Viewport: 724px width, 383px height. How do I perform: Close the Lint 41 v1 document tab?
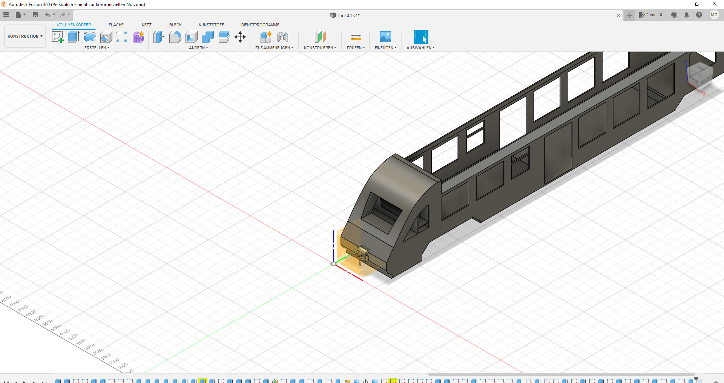click(x=618, y=15)
